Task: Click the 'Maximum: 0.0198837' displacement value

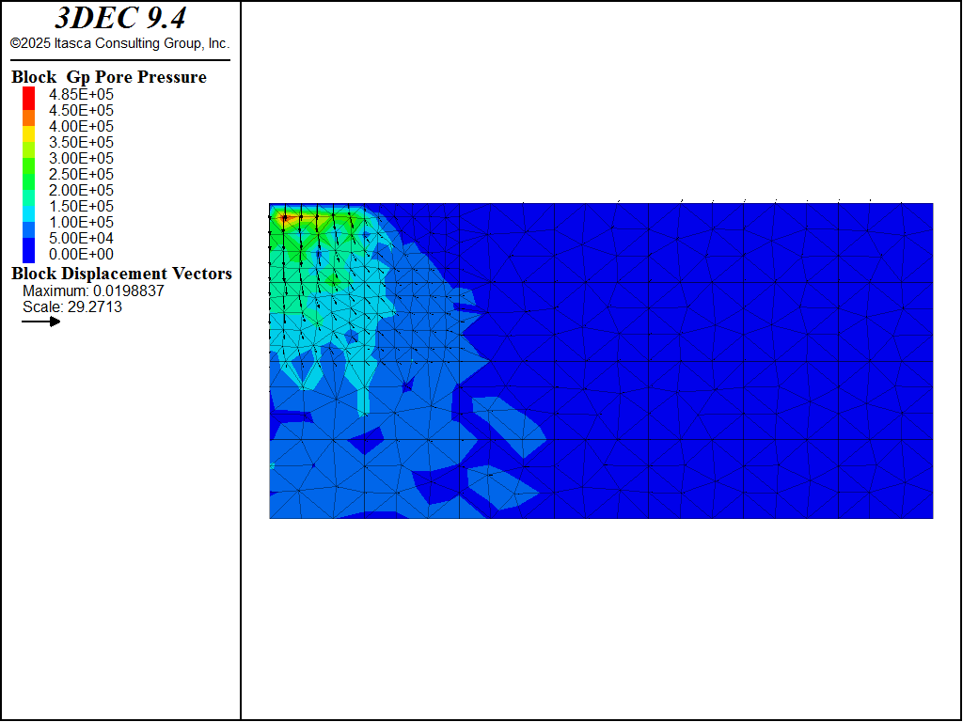Action: pyautogui.click(x=93, y=291)
